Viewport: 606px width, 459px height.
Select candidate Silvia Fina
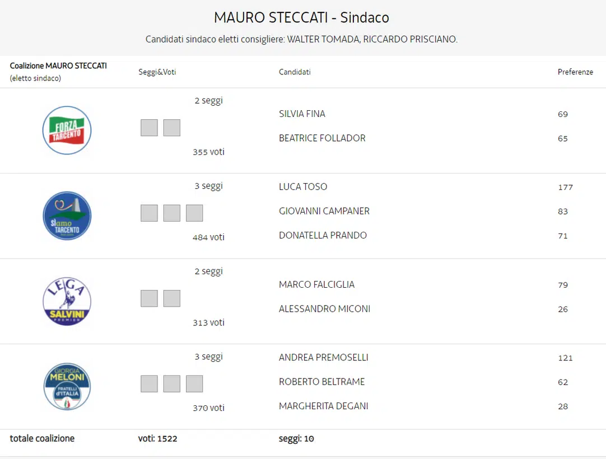click(302, 114)
